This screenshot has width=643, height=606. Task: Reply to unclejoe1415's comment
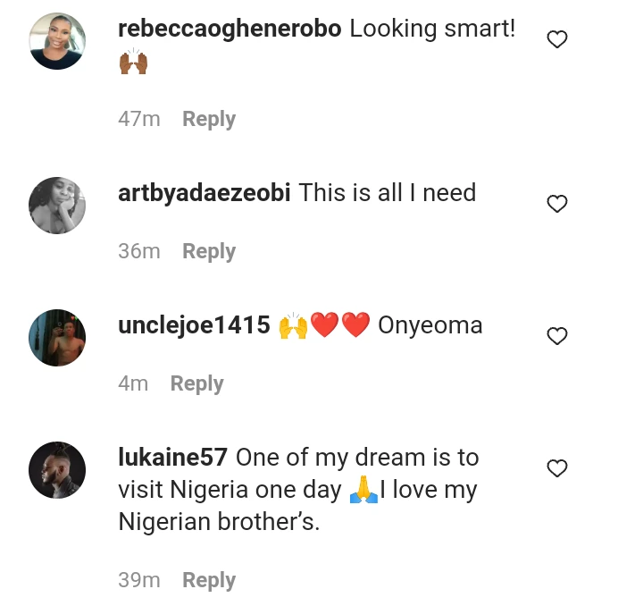click(196, 383)
